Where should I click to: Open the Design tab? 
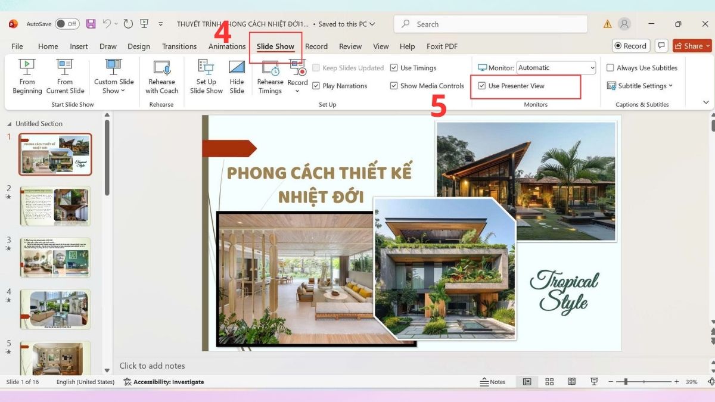pos(139,46)
